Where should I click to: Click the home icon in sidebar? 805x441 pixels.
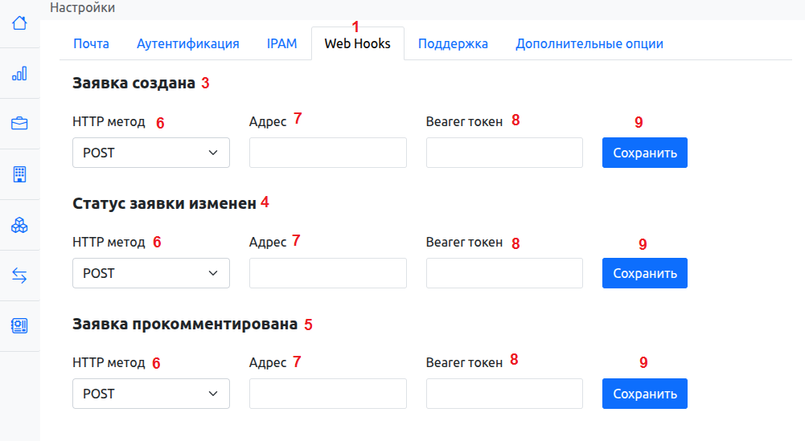click(19, 22)
